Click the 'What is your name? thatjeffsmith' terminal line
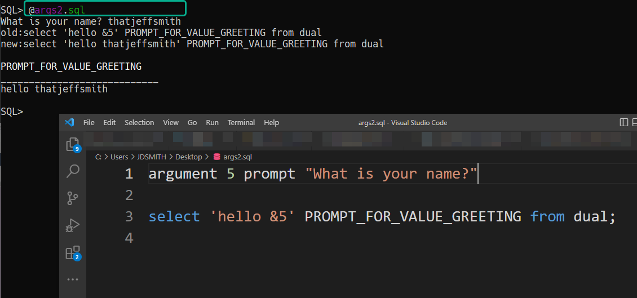This screenshot has height=298, width=637. (91, 21)
